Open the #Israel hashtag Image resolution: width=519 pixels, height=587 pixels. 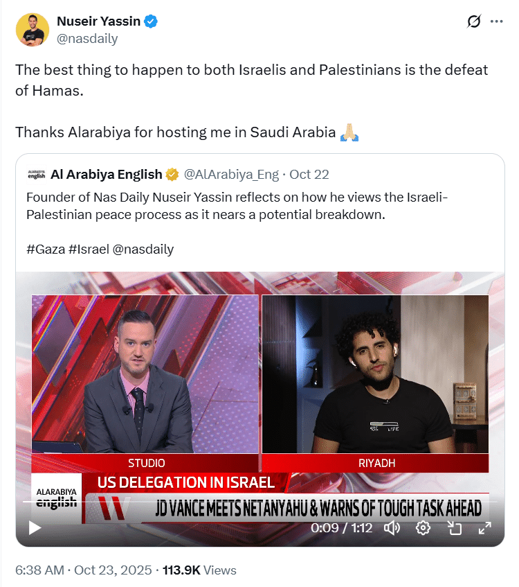(89, 249)
